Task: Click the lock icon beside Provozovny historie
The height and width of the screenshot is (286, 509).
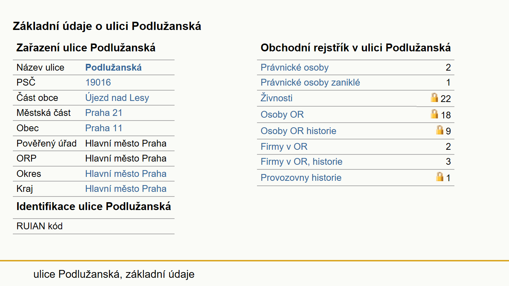Action: [x=440, y=177]
